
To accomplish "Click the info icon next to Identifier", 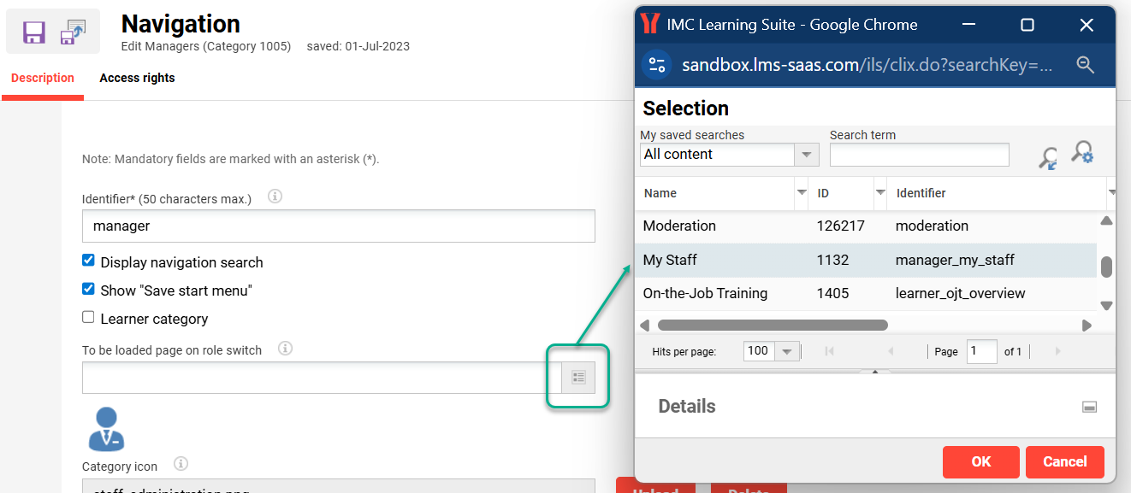I will click(275, 196).
